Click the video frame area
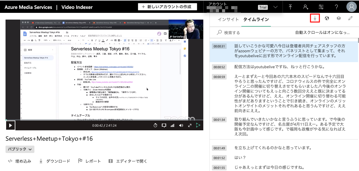Screen dimensions: 359x171 point(104,69)
